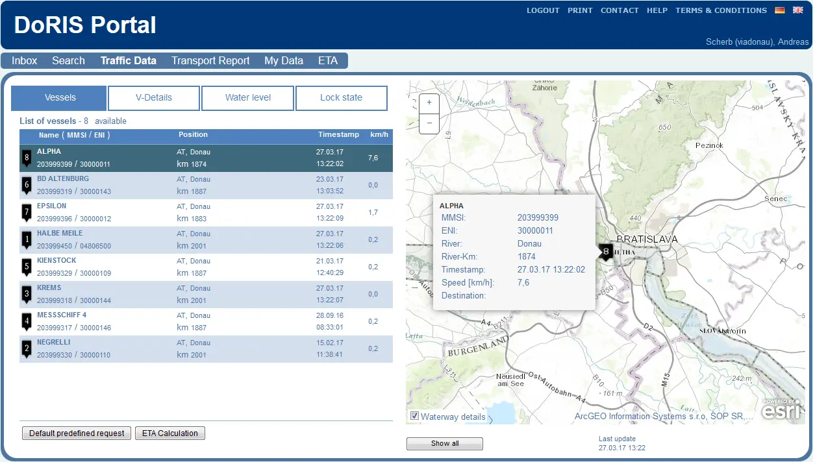Image resolution: width=813 pixels, height=462 pixels.
Task: Click the LOGOUT link
Action: 543,10
